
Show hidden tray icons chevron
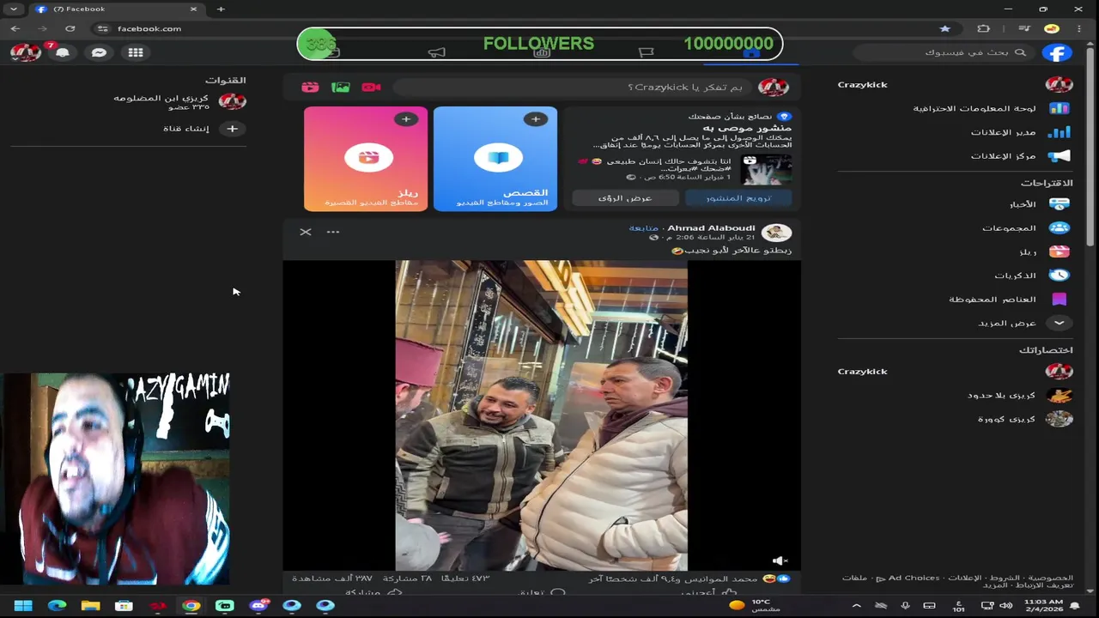[x=856, y=605]
